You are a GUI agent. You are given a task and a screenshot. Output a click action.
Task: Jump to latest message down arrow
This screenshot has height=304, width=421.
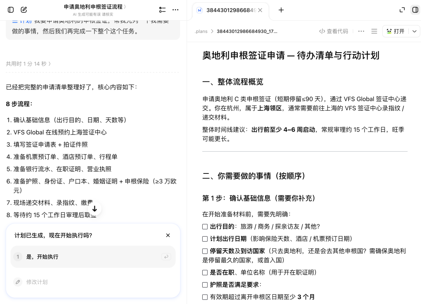click(x=94, y=209)
